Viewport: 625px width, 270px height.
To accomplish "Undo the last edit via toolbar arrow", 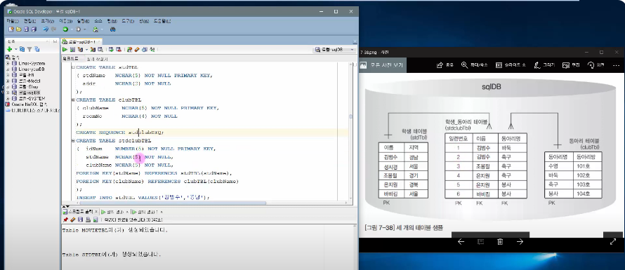I will point(46,29).
